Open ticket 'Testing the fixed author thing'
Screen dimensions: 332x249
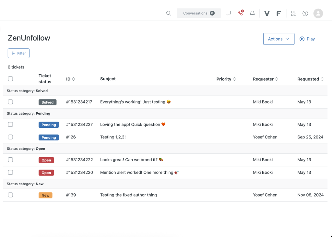(128, 195)
